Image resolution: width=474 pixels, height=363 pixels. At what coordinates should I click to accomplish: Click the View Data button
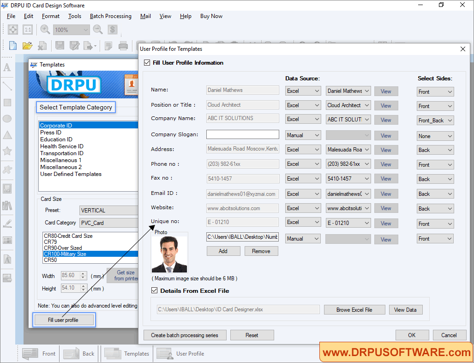click(406, 310)
